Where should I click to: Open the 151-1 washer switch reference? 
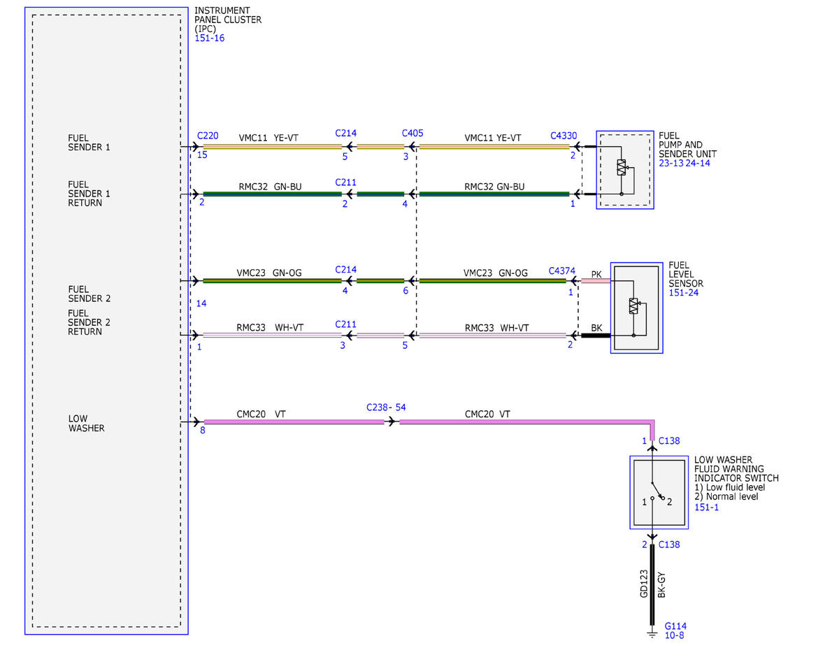[707, 507]
